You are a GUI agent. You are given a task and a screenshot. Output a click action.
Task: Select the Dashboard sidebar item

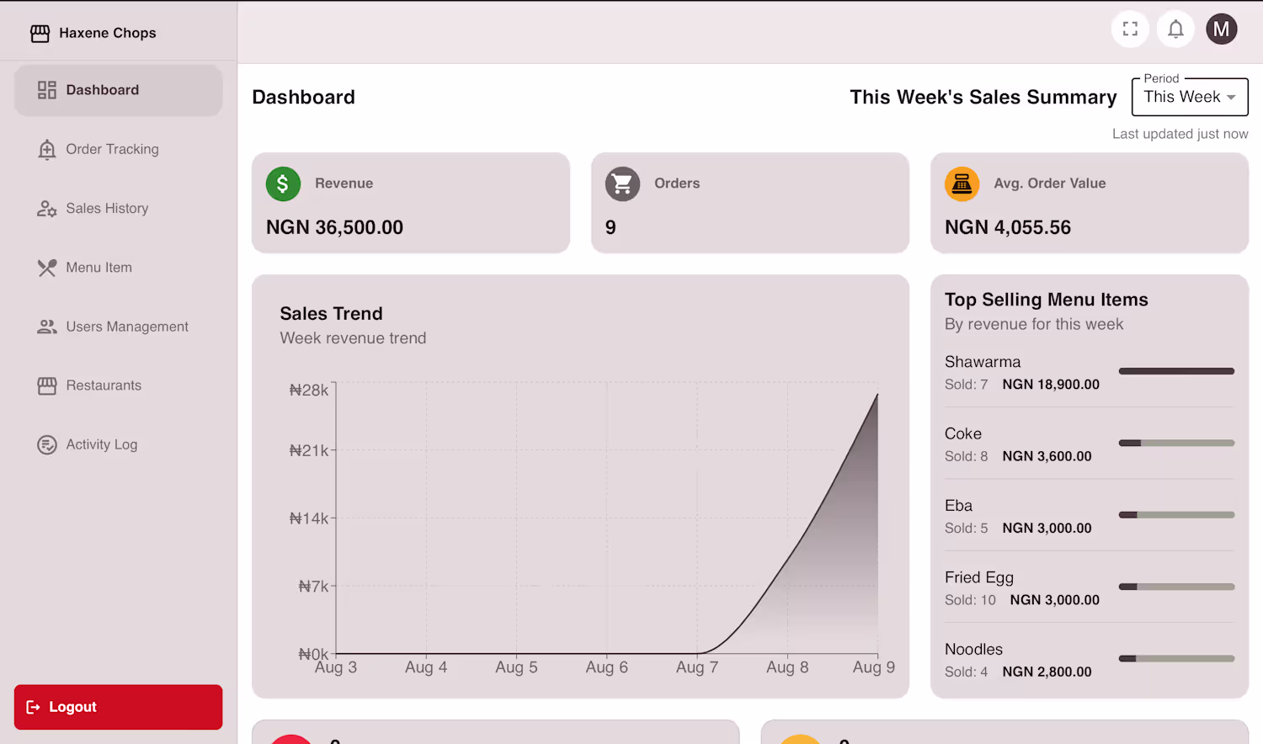102,90
